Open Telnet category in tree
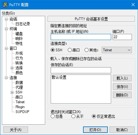Image resolution: width=138 pixels, height=135 pixels. [20, 102]
